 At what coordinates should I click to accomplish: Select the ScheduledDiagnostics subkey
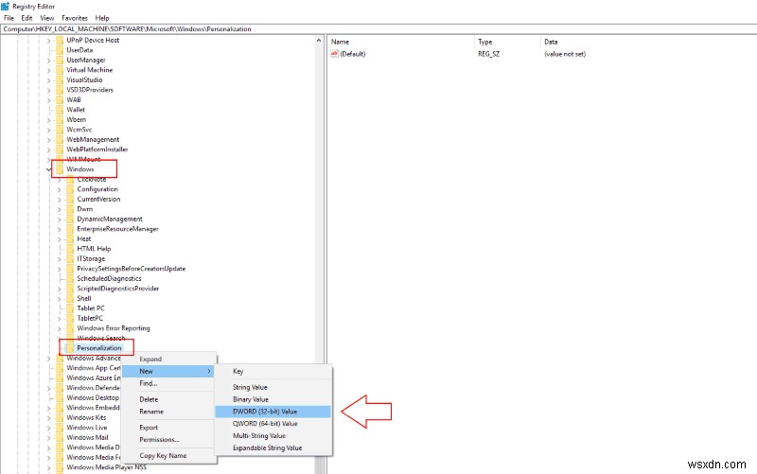[109, 278]
